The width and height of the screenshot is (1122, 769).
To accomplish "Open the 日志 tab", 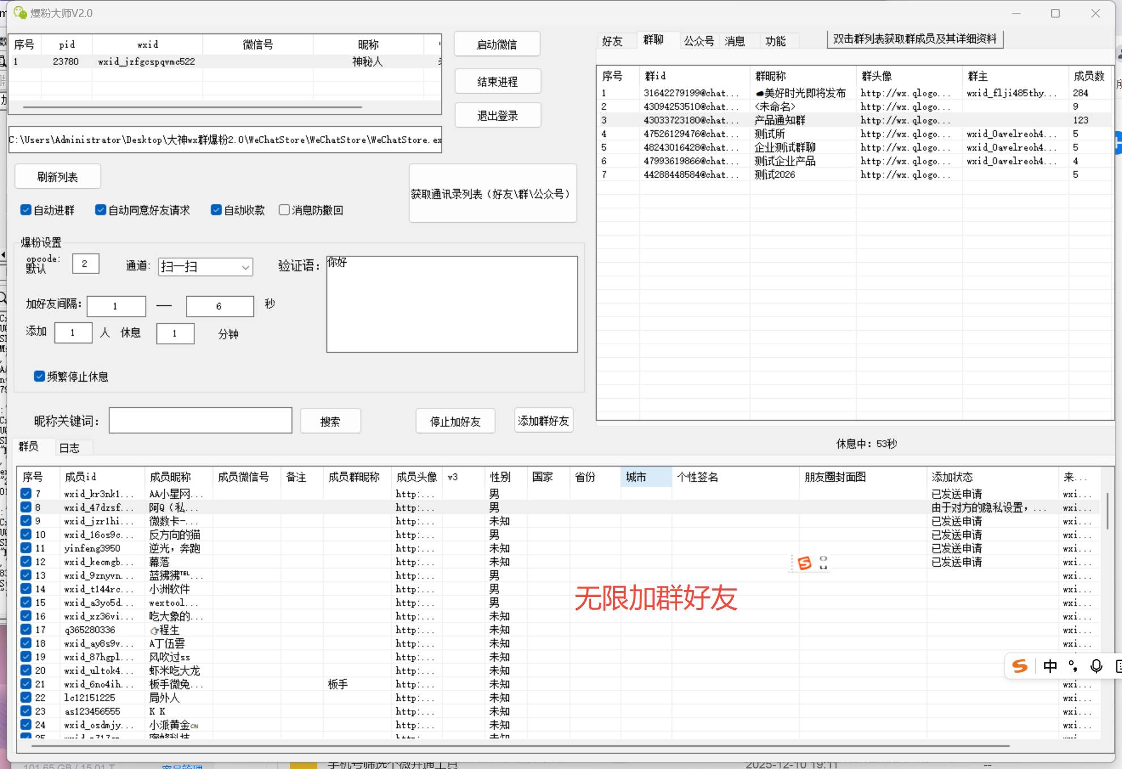I will (x=70, y=447).
